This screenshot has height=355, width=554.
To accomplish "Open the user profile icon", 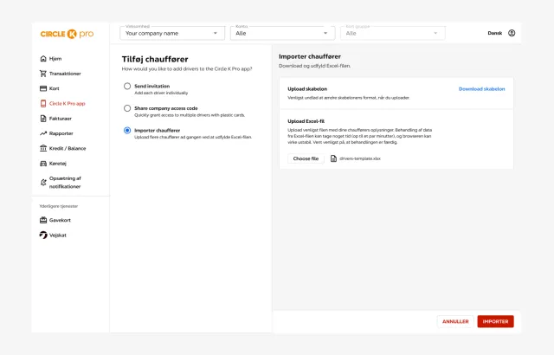I will coord(512,33).
